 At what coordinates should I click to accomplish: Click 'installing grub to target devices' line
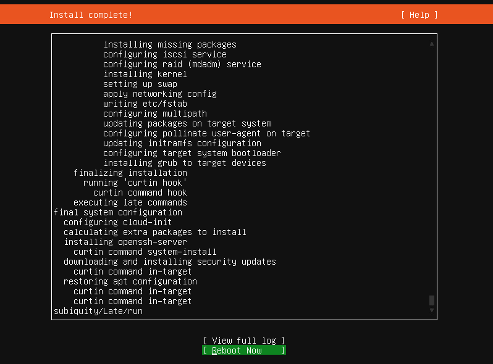click(184, 163)
